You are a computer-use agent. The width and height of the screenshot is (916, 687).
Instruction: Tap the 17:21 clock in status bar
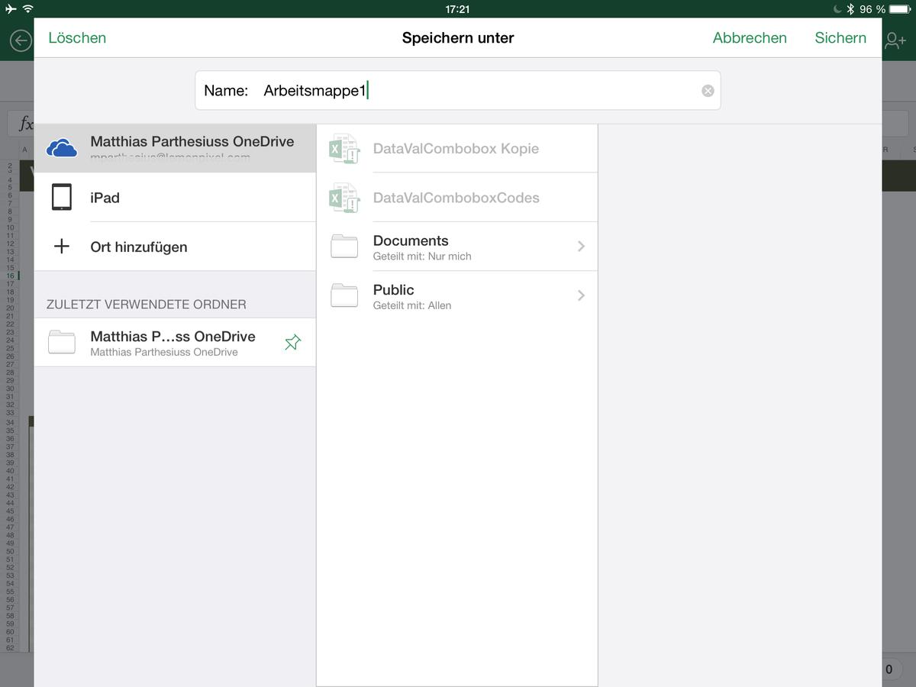[457, 9]
